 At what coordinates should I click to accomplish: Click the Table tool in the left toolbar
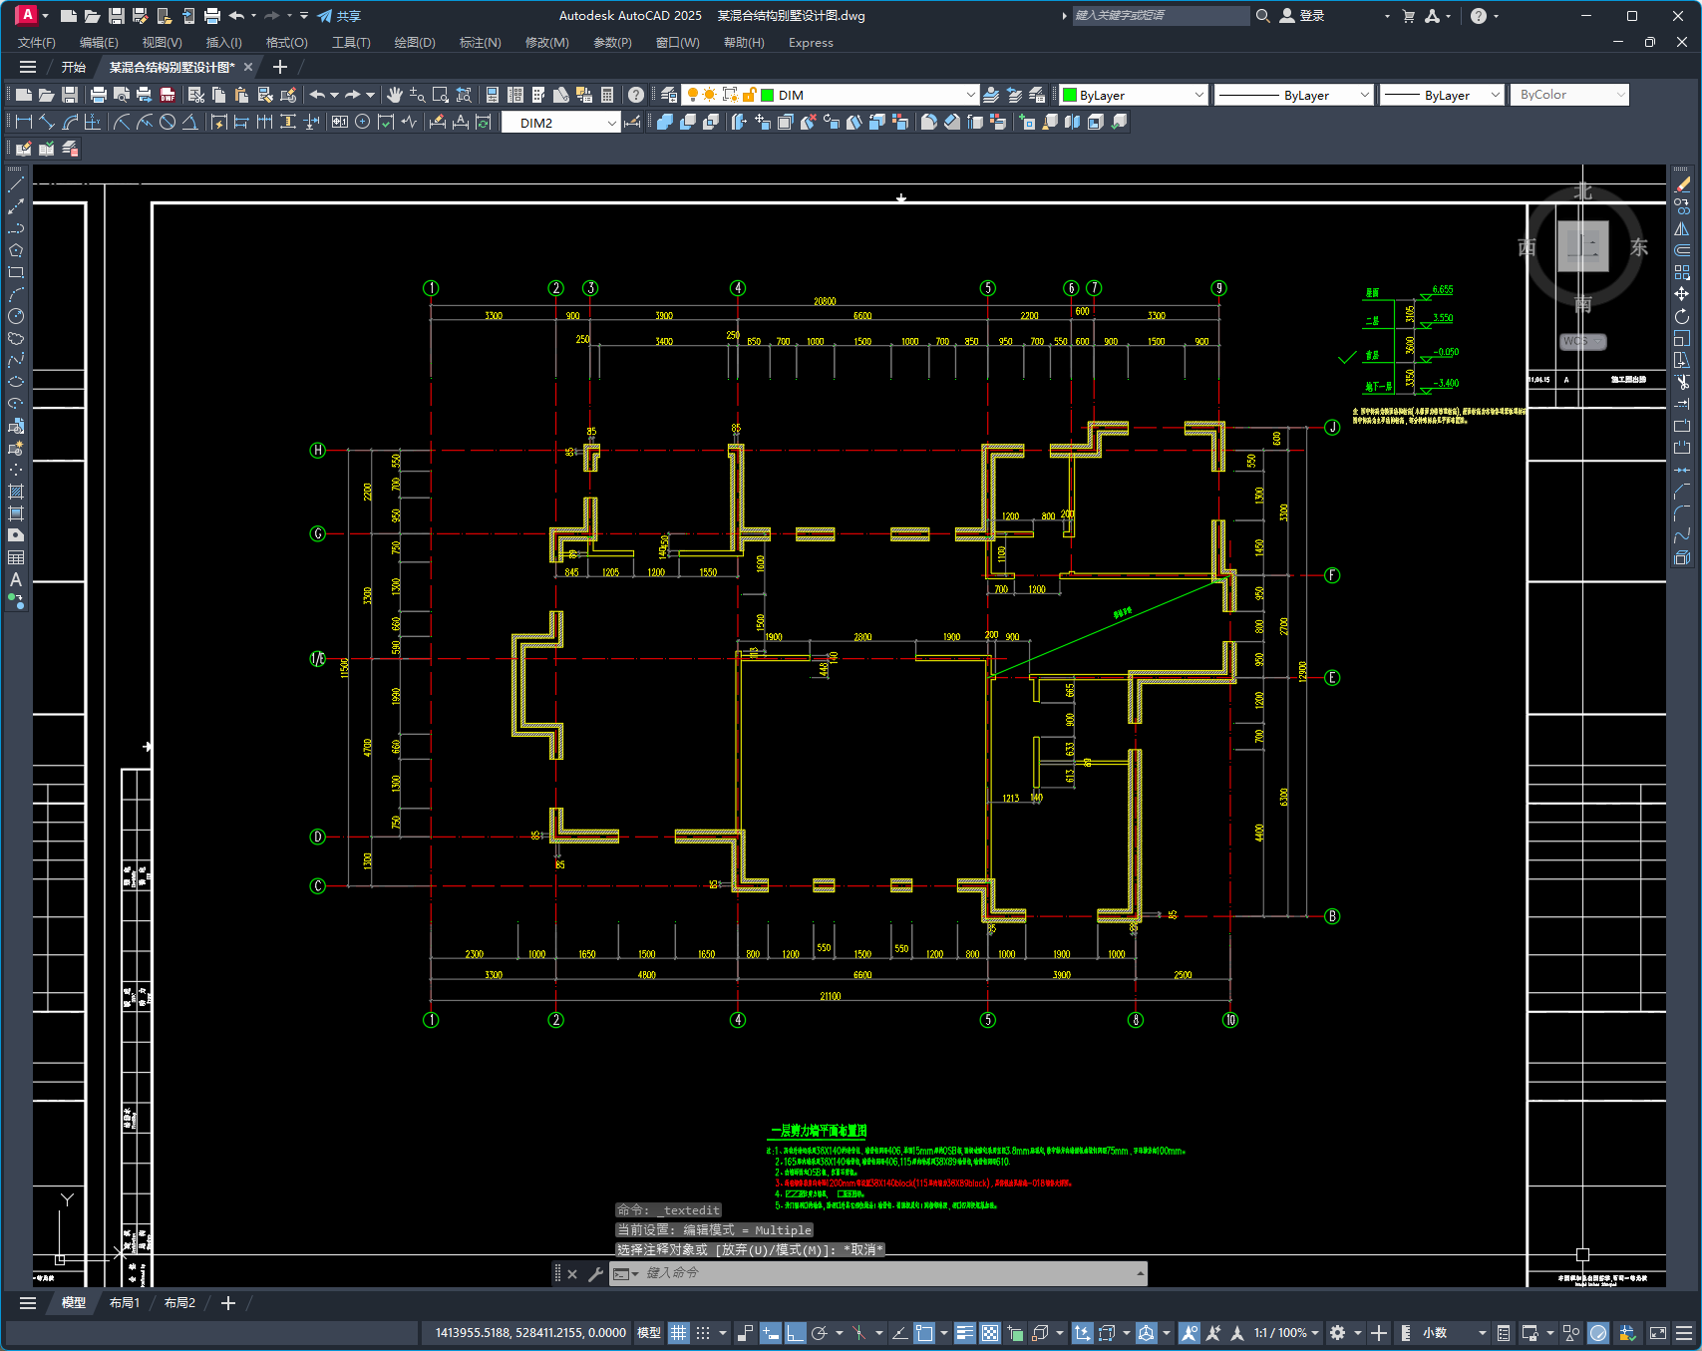pos(16,557)
